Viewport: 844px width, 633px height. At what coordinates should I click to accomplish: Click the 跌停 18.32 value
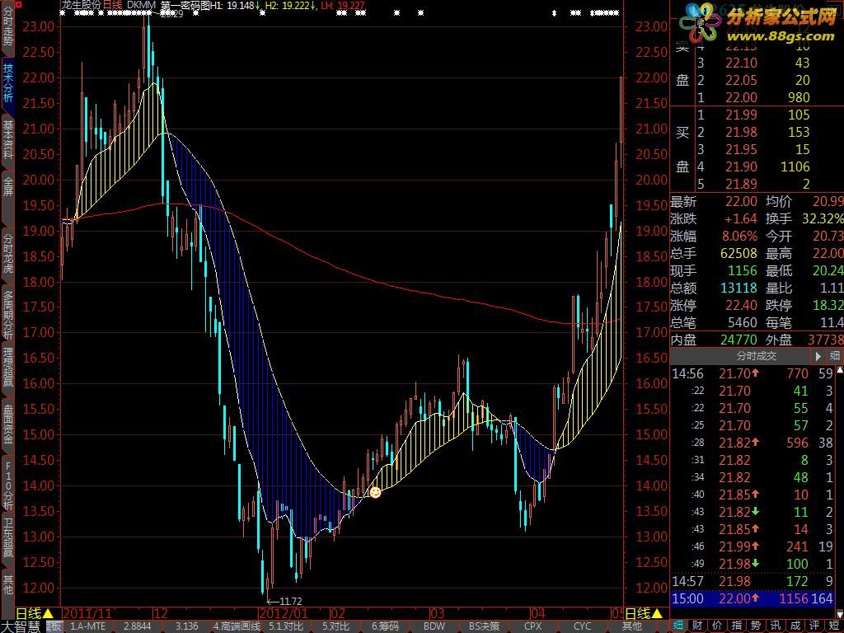pos(828,305)
